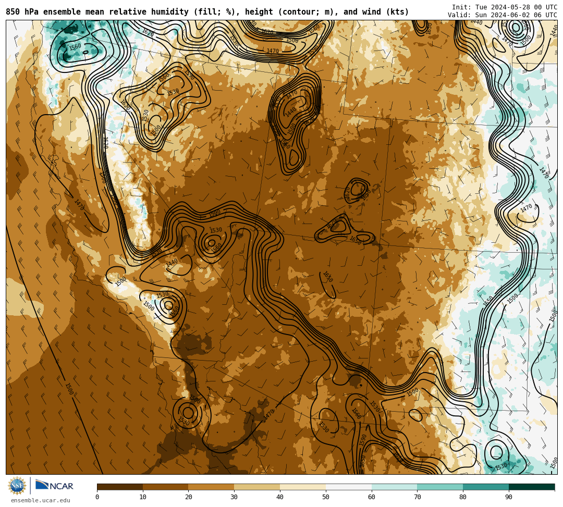The width and height of the screenshot is (563, 507).
Task: Click the colorbar tick label 10
Action: tap(143, 497)
